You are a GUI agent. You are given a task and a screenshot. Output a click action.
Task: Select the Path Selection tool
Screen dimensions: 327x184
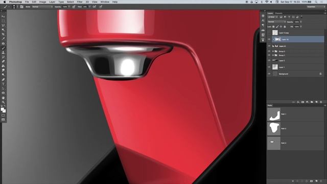[3, 88]
